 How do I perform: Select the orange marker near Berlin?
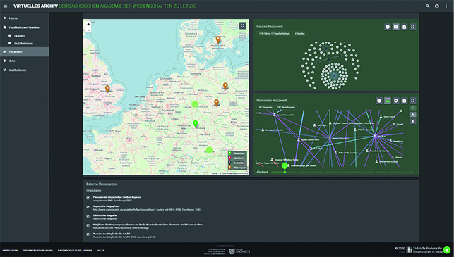click(x=225, y=86)
